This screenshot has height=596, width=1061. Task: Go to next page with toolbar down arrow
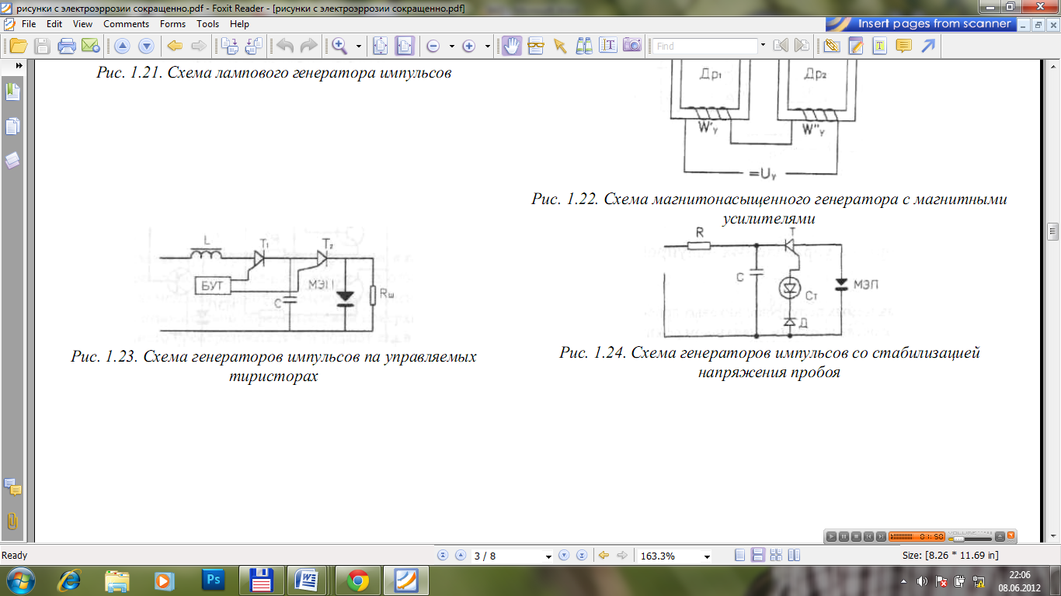coord(145,46)
